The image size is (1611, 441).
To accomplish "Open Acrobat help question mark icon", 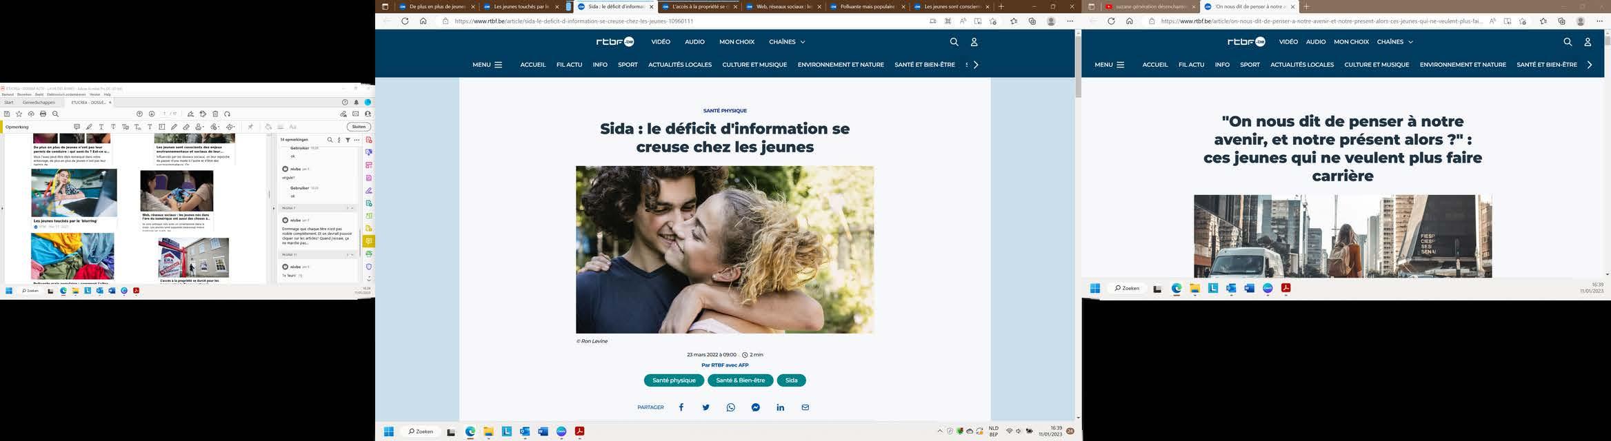I will click(x=345, y=102).
